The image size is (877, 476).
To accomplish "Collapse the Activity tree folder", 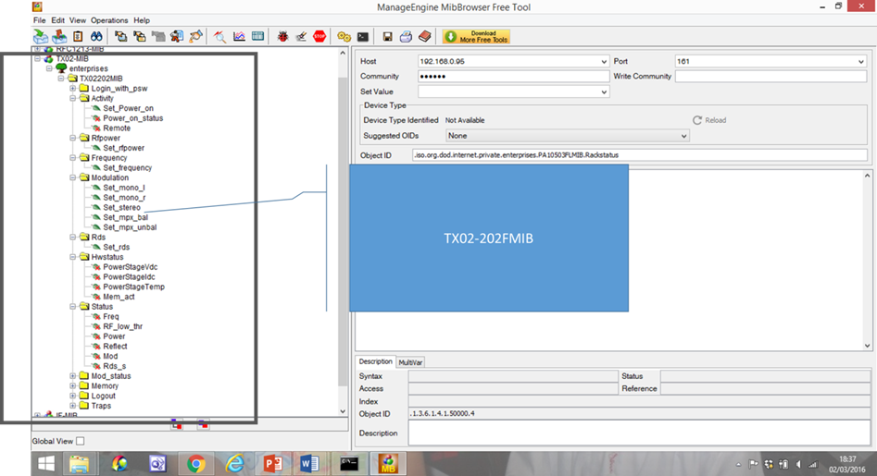I will tap(73, 98).
